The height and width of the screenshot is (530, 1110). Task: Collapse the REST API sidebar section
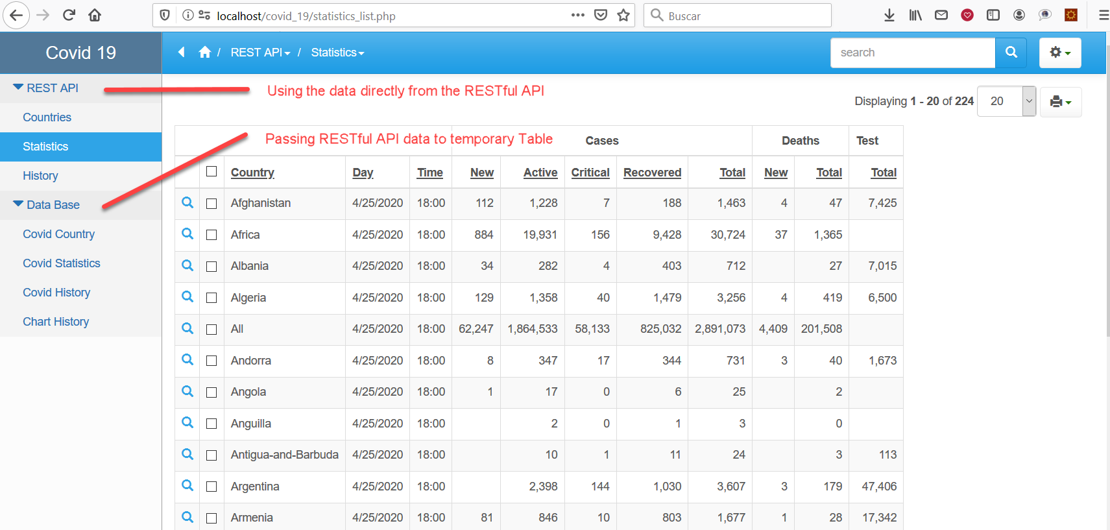click(45, 88)
